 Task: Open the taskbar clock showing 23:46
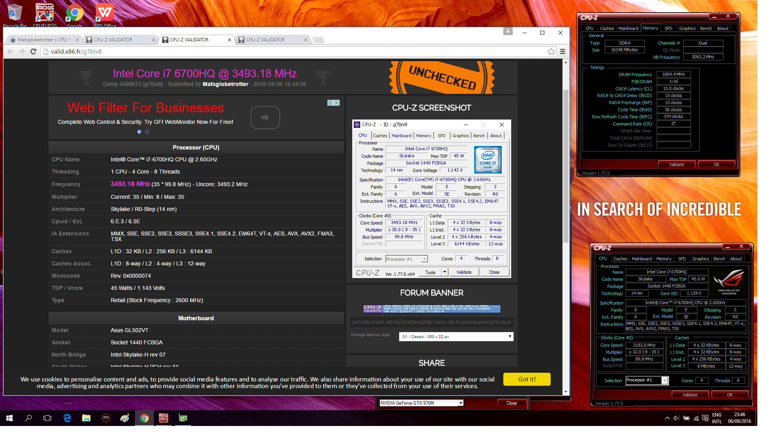(739, 418)
